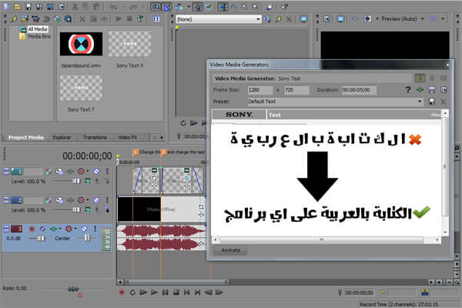Open a project via the folder icon
This screenshot has height=308, width=462.
pyautogui.click(x=18, y=6)
